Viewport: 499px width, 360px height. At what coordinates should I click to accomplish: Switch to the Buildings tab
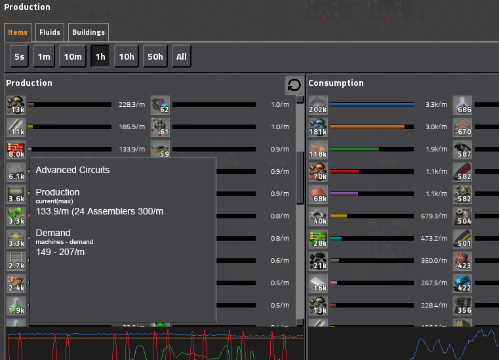[89, 32]
